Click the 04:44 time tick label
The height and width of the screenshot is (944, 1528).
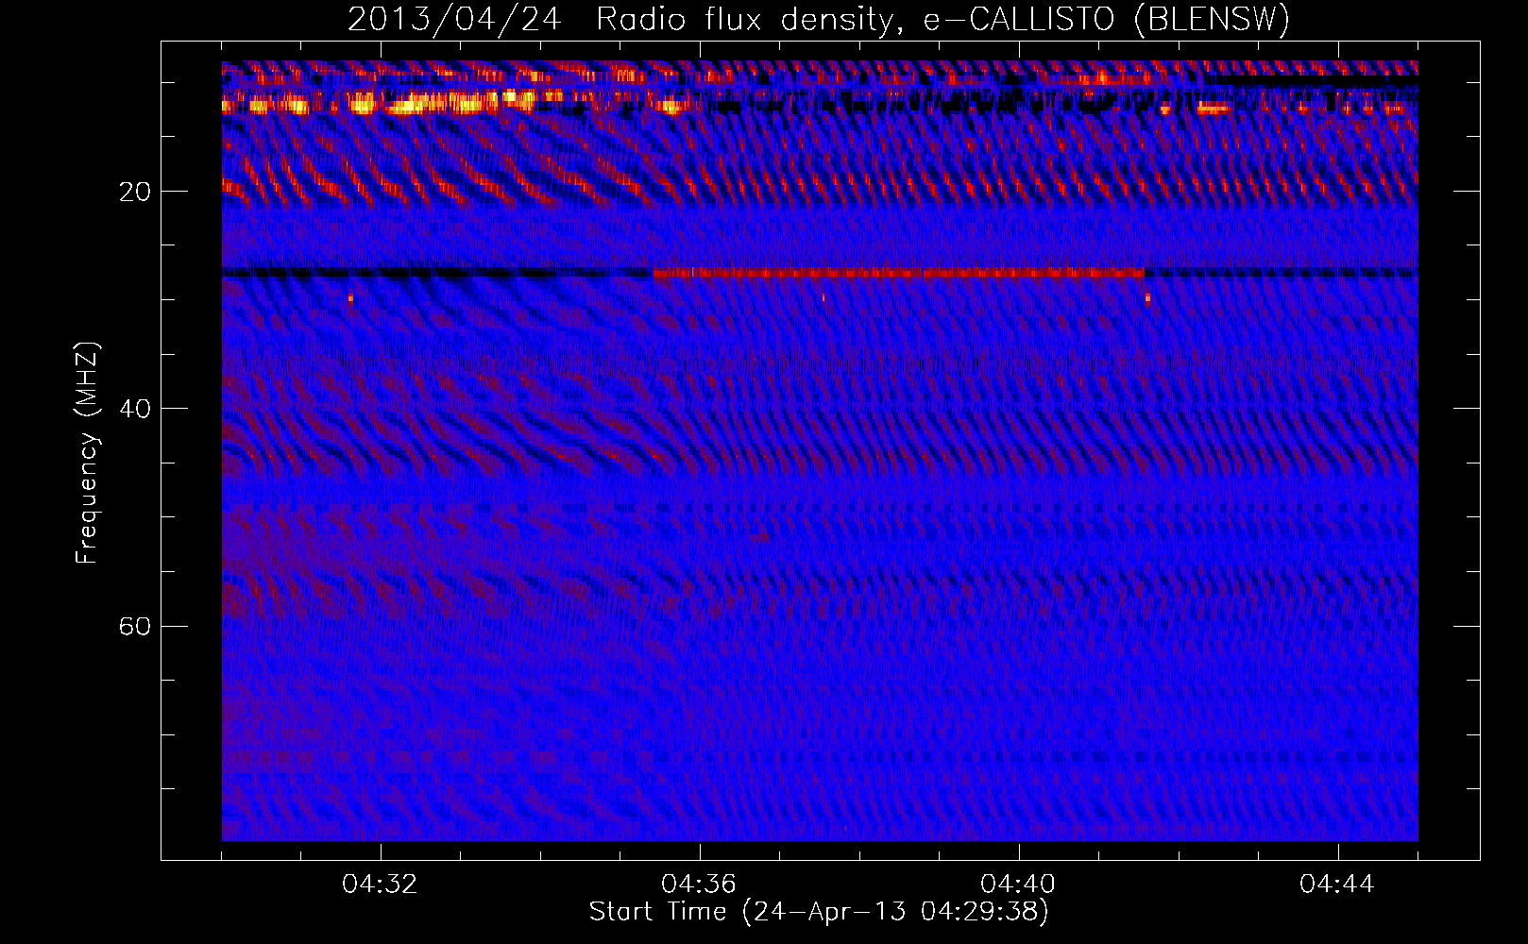(1338, 884)
